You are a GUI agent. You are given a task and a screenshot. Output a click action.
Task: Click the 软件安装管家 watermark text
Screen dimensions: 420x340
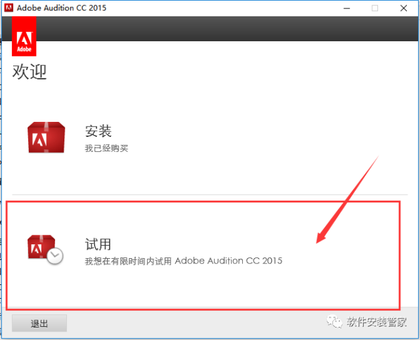[379, 322]
